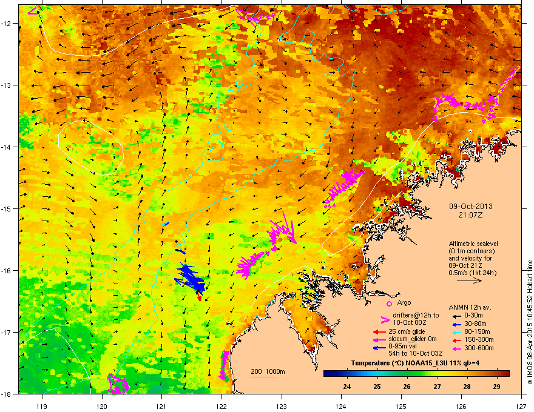The image size is (534, 412).
Task: Click the red arrow beside ANMN '150-300m'
Action: tap(457, 340)
